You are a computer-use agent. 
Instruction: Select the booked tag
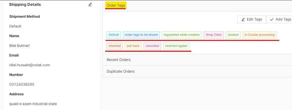[x=233, y=35]
